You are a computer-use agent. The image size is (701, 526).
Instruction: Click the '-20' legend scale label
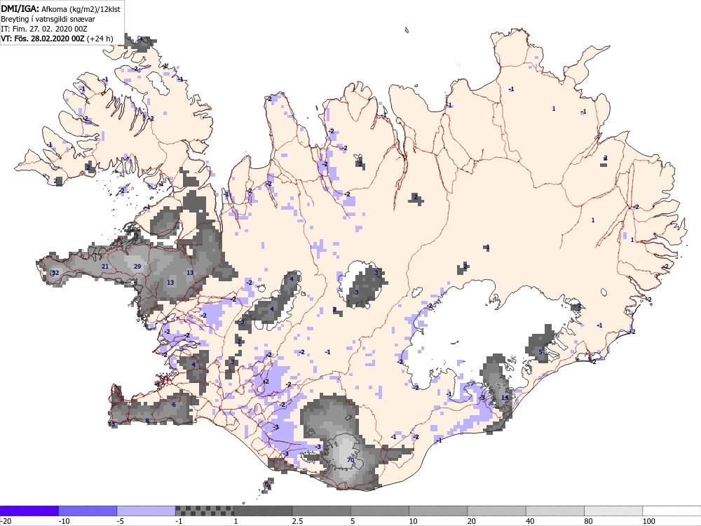[6, 521]
